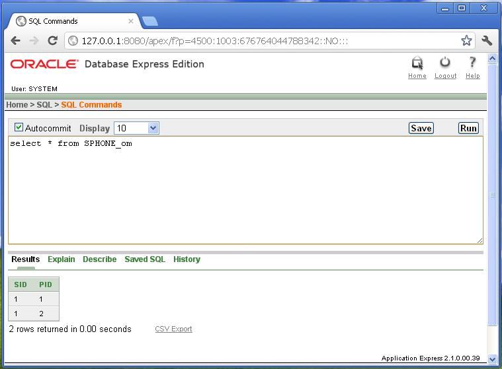Click the SID column header

[21, 285]
